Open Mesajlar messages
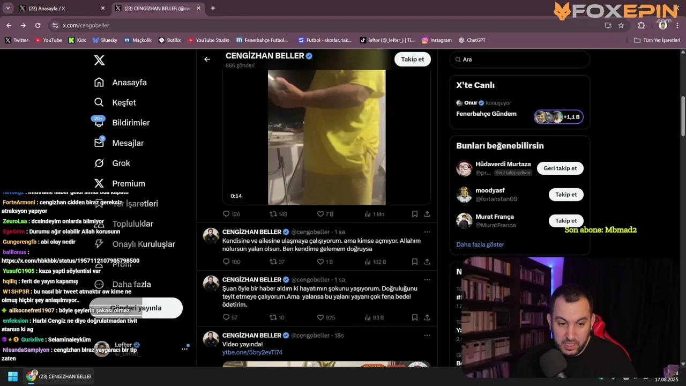This screenshot has width=686, height=386. tap(119, 143)
